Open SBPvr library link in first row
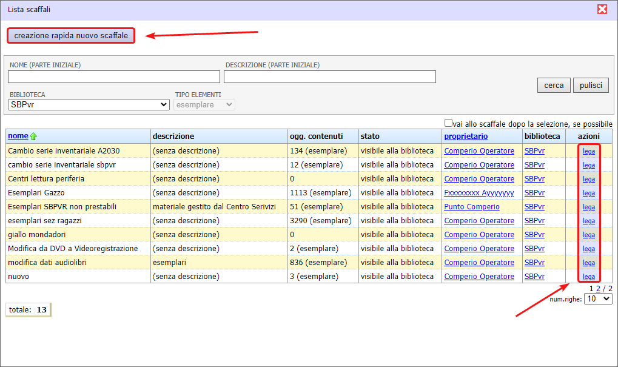Screen dimensions: 618x367 click(534, 150)
